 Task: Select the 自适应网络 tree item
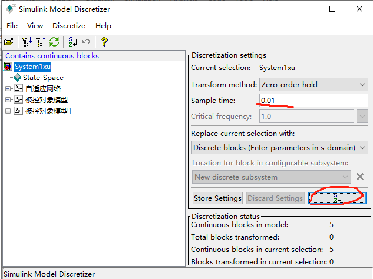pos(43,89)
